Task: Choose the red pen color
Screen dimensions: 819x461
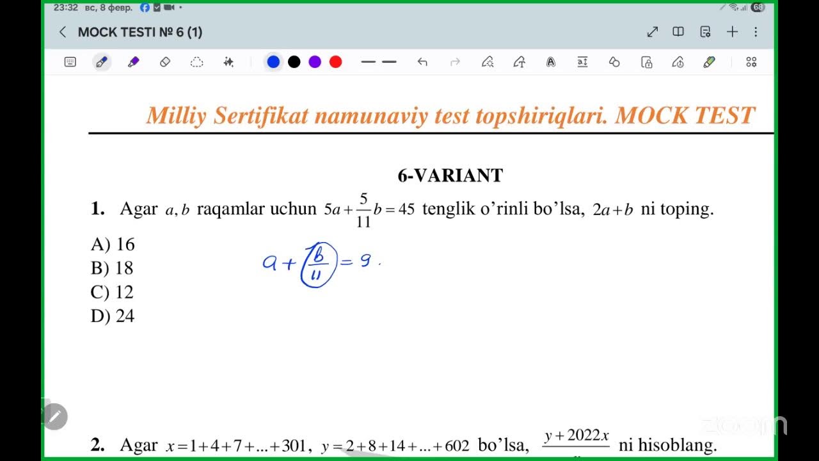Action: coord(335,62)
